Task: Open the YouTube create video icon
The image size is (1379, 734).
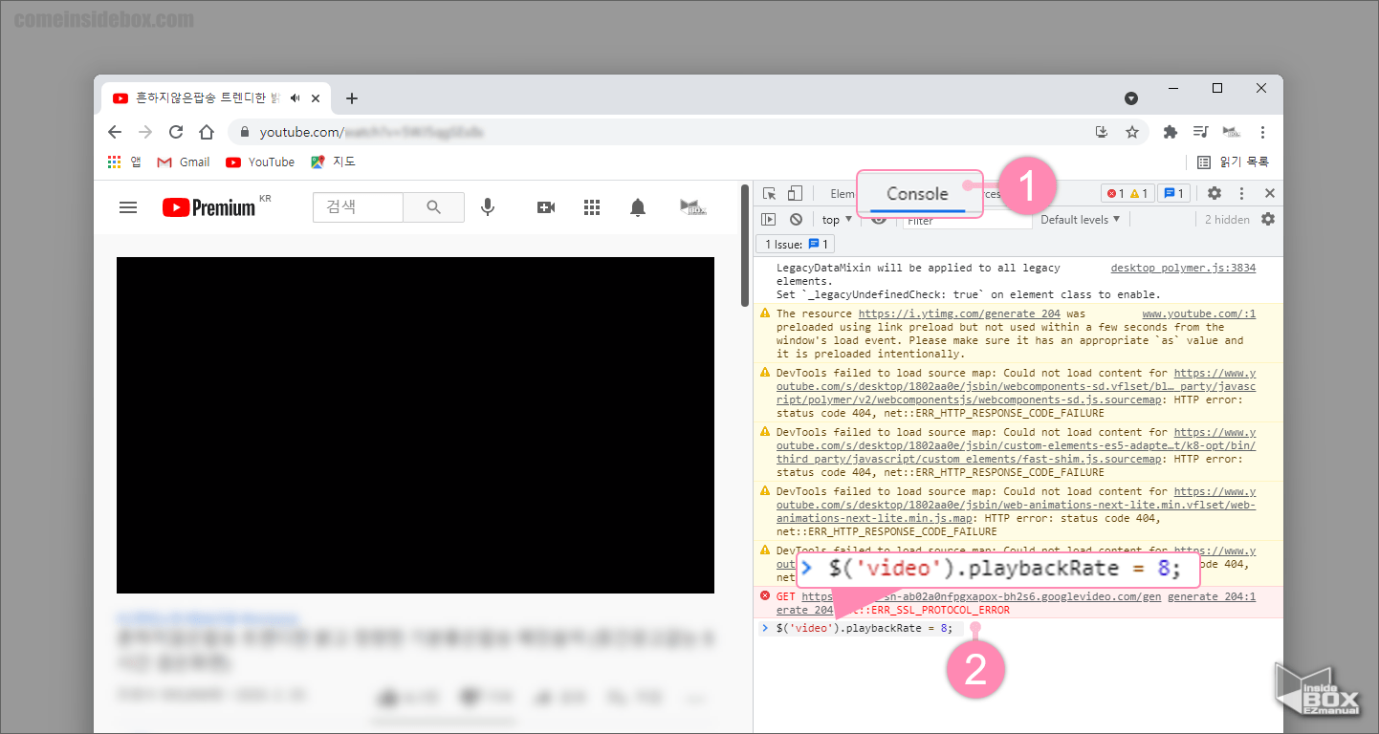Action: point(545,207)
